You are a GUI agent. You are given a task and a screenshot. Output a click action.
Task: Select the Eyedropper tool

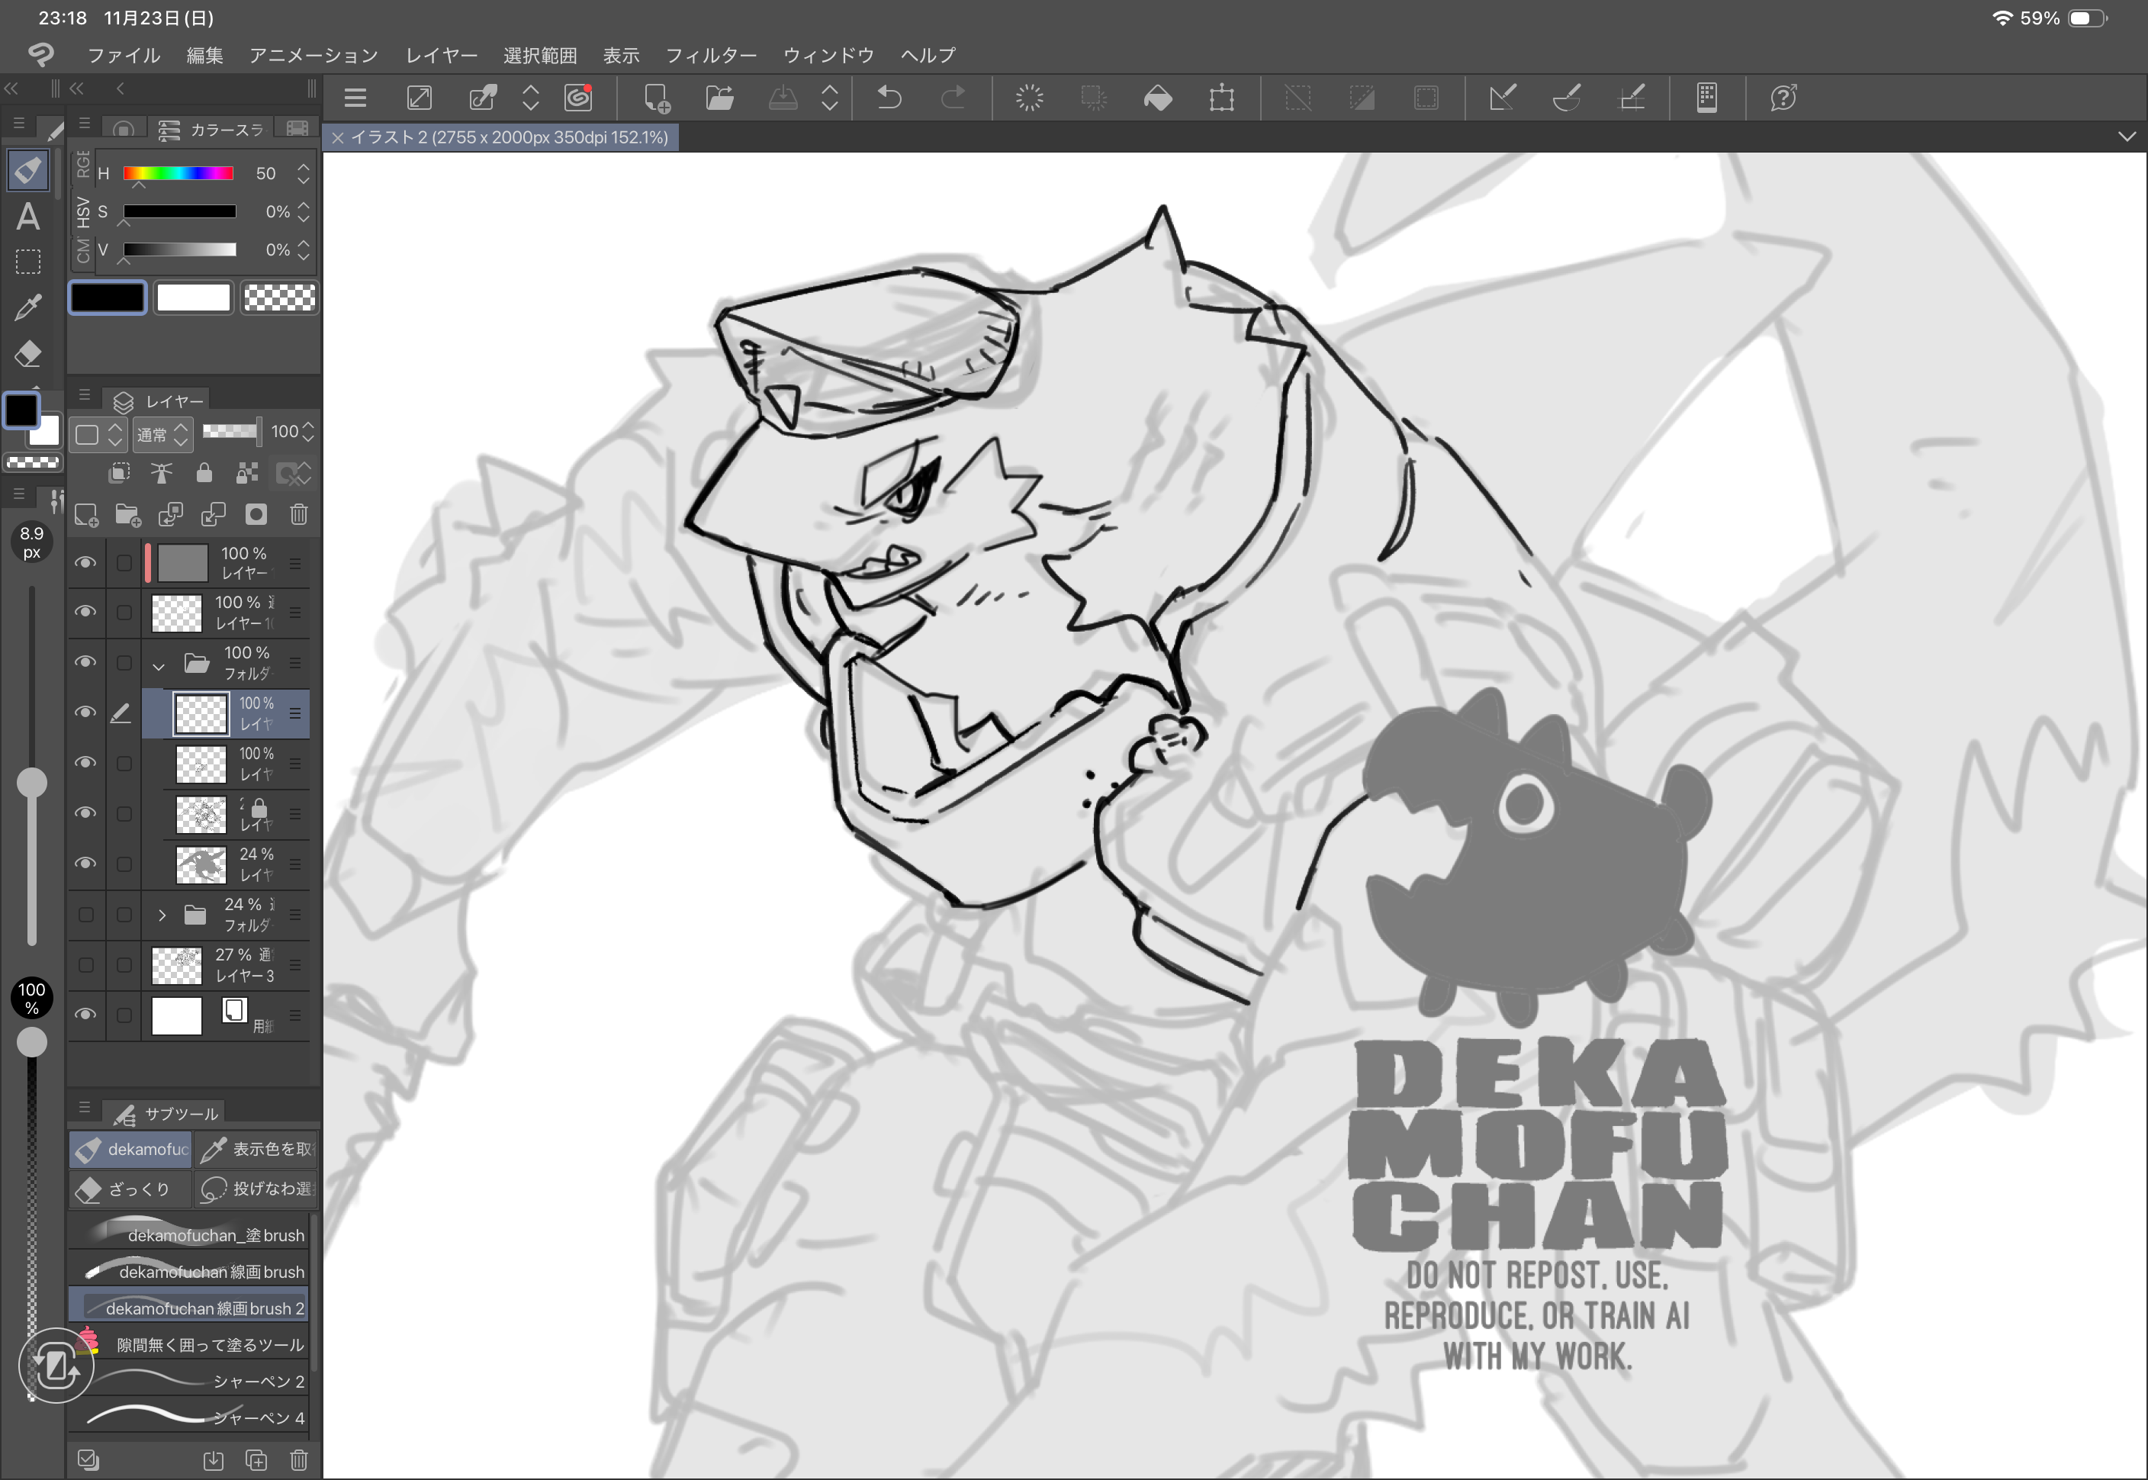(27, 307)
